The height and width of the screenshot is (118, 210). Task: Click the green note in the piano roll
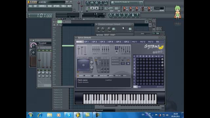pos(68,46)
